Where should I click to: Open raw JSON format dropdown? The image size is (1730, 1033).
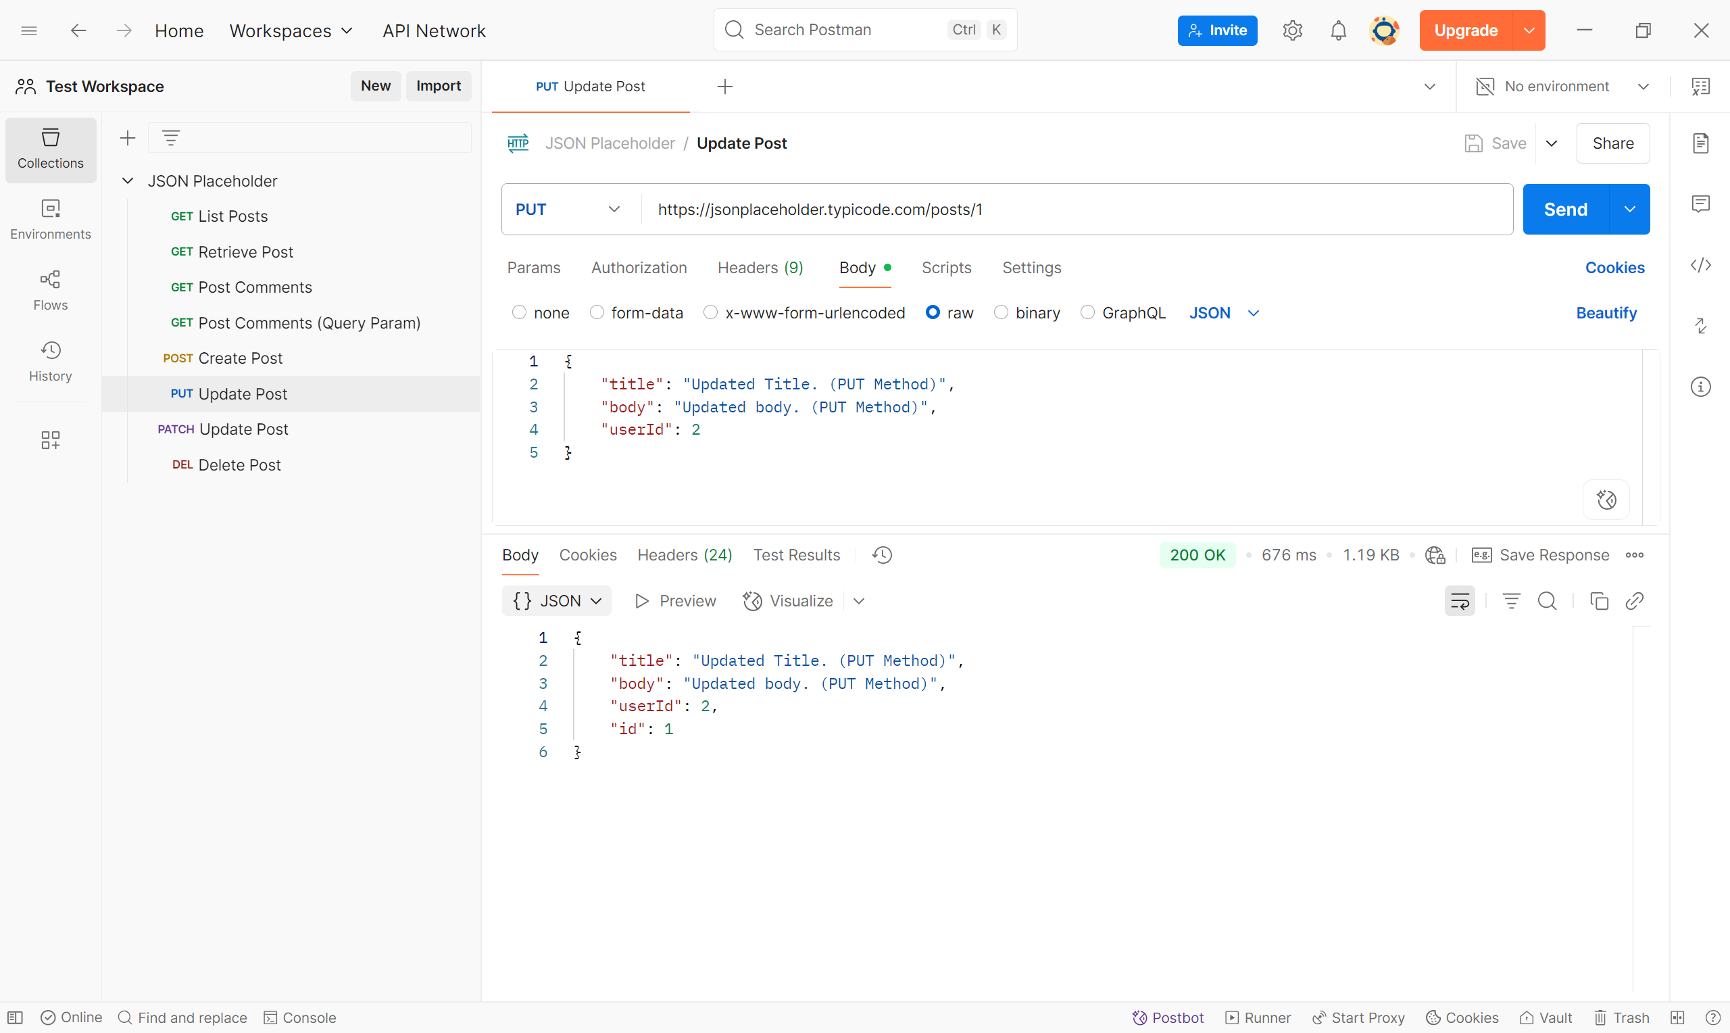point(1224,312)
